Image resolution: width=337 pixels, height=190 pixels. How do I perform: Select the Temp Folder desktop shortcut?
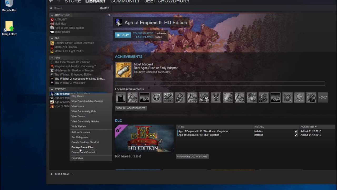(x=9, y=28)
